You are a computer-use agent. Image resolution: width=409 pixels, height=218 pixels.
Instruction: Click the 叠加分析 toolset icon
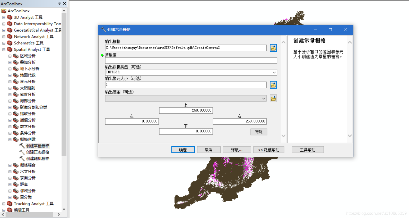tap(16, 62)
